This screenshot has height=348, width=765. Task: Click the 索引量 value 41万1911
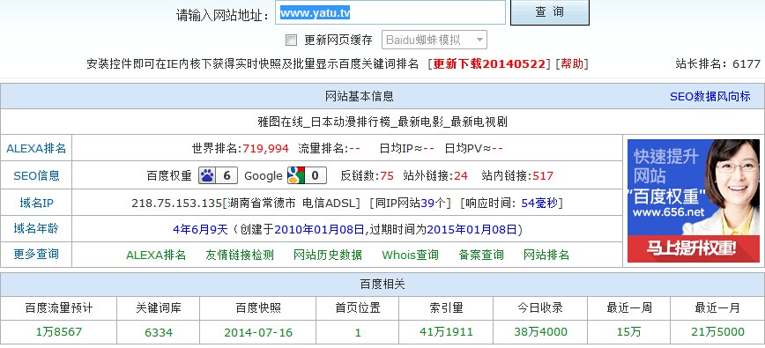447,332
